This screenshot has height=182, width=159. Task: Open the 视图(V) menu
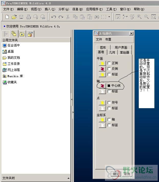(x=36, y=9)
